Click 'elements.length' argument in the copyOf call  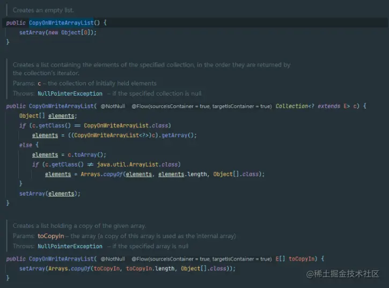pyautogui.click(x=182, y=174)
